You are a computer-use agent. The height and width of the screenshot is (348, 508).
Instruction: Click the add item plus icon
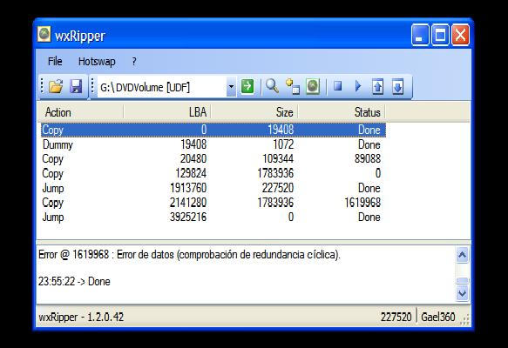293,86
